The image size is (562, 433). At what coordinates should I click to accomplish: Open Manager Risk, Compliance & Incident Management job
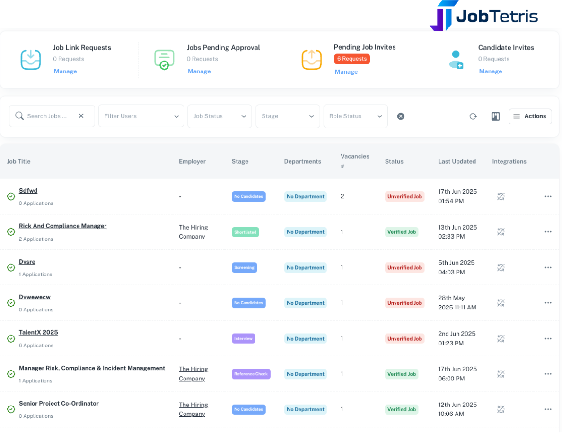coord(92,368)
